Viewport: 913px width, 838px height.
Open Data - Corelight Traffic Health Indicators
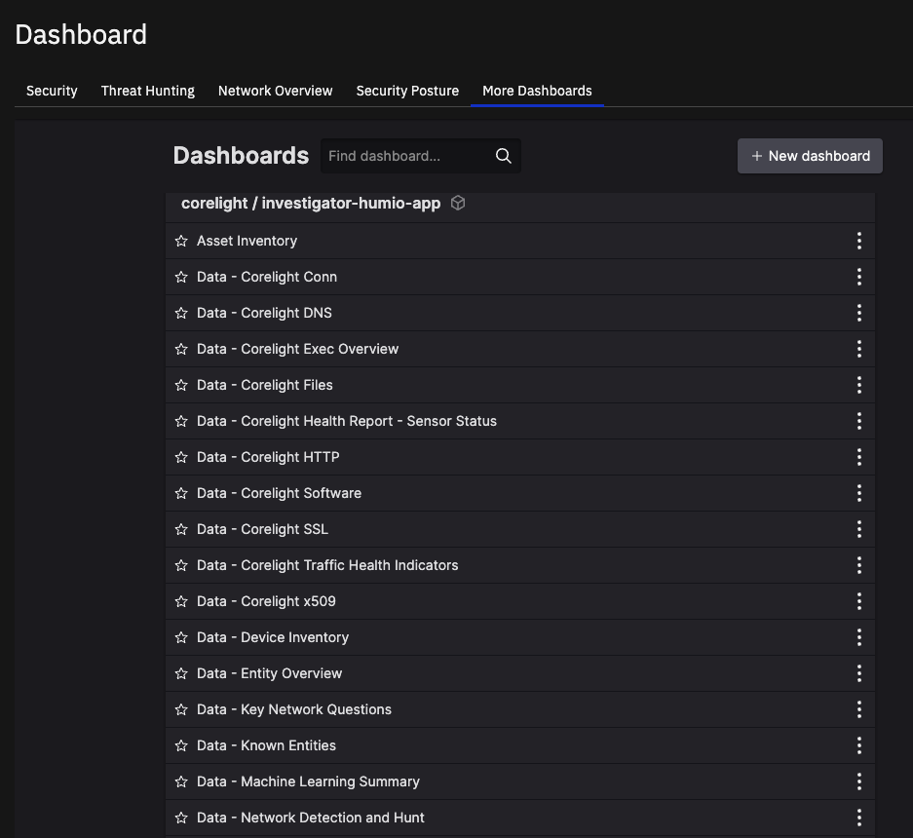(x=327, y=566)
